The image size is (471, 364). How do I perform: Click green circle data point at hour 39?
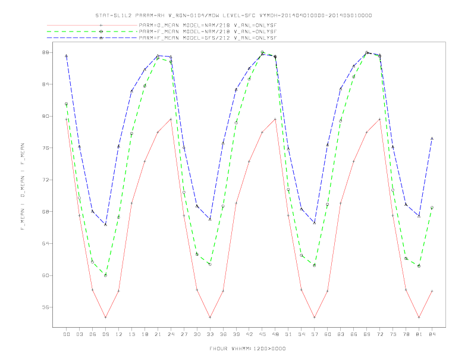(x=236, y=123)
